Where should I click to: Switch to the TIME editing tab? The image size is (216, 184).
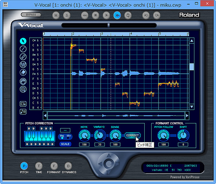pyautogui.click(x=39, y=166)
